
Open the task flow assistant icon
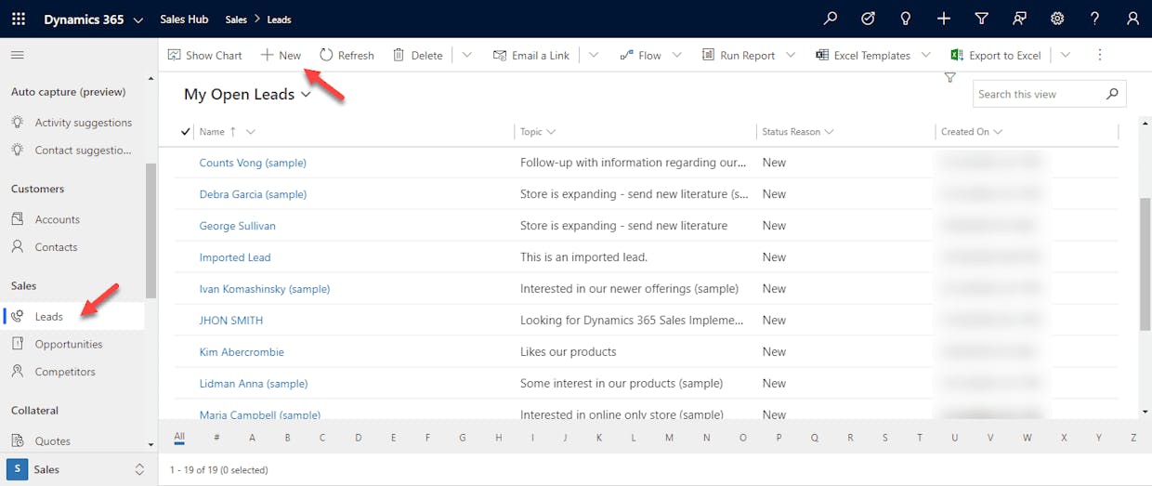tap(868, 19)
